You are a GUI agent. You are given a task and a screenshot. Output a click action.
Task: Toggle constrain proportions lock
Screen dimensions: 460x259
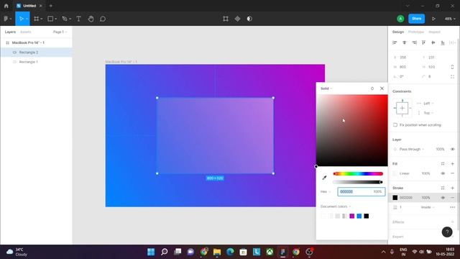click(452, 67)
